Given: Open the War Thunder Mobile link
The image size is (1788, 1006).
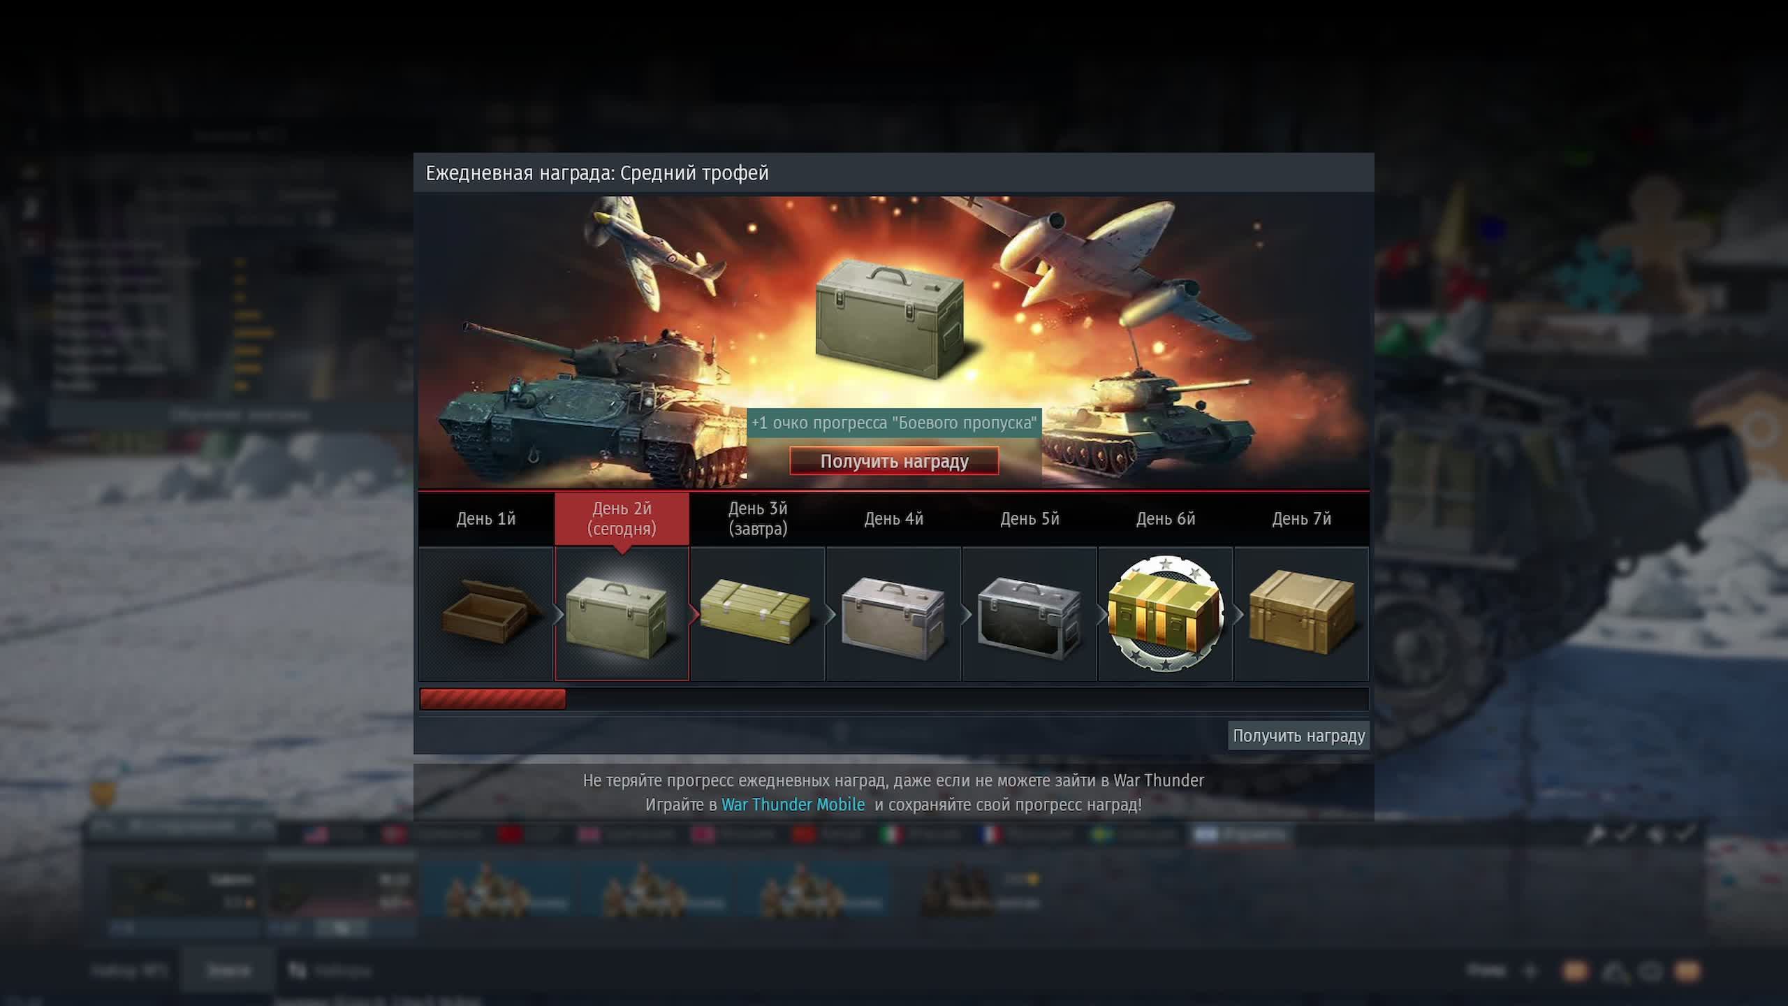Looking at the screenshot, I should (793, 805).
